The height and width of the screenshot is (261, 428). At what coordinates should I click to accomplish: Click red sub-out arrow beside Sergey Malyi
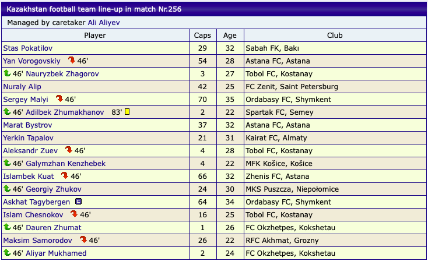point(59,98)
